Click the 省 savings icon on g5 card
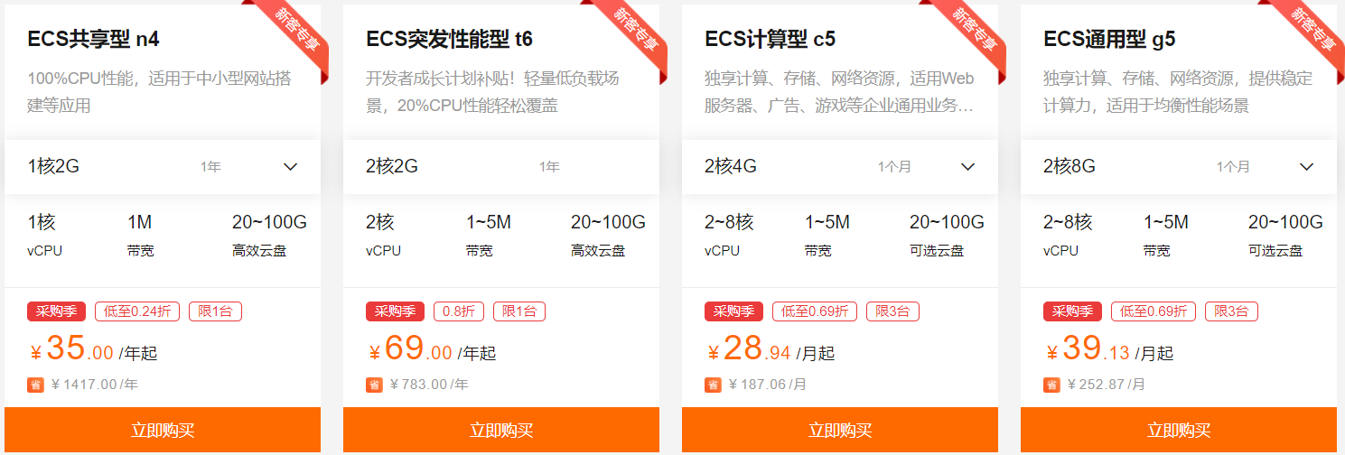This screenshot has height=455, width=1345. (x=1051, y=385)
